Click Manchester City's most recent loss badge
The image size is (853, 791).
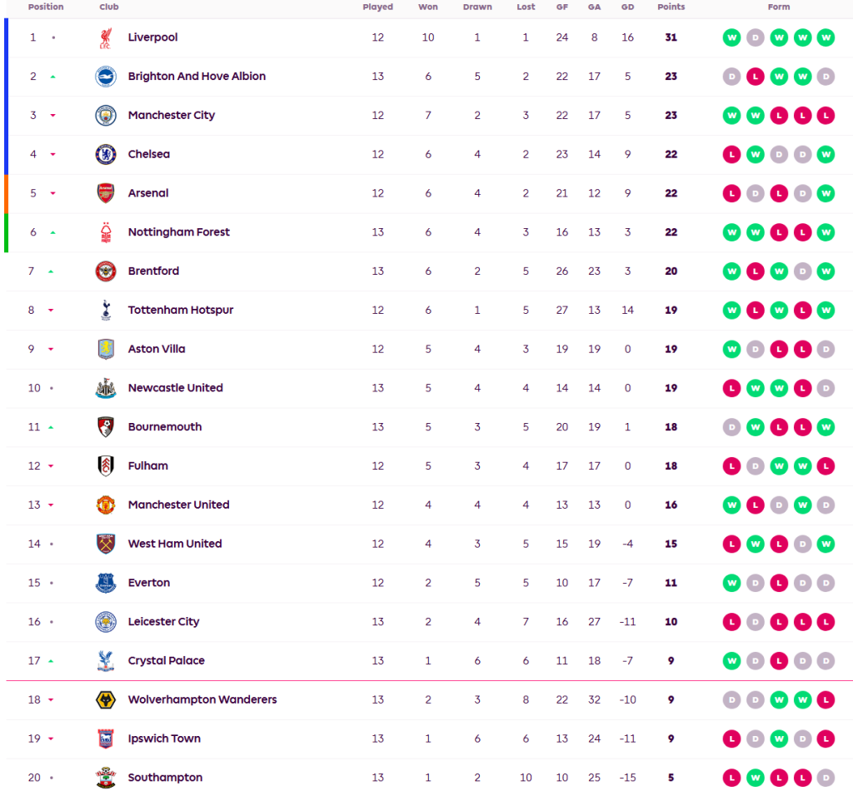pyautogui.click(x=825, y=116)
